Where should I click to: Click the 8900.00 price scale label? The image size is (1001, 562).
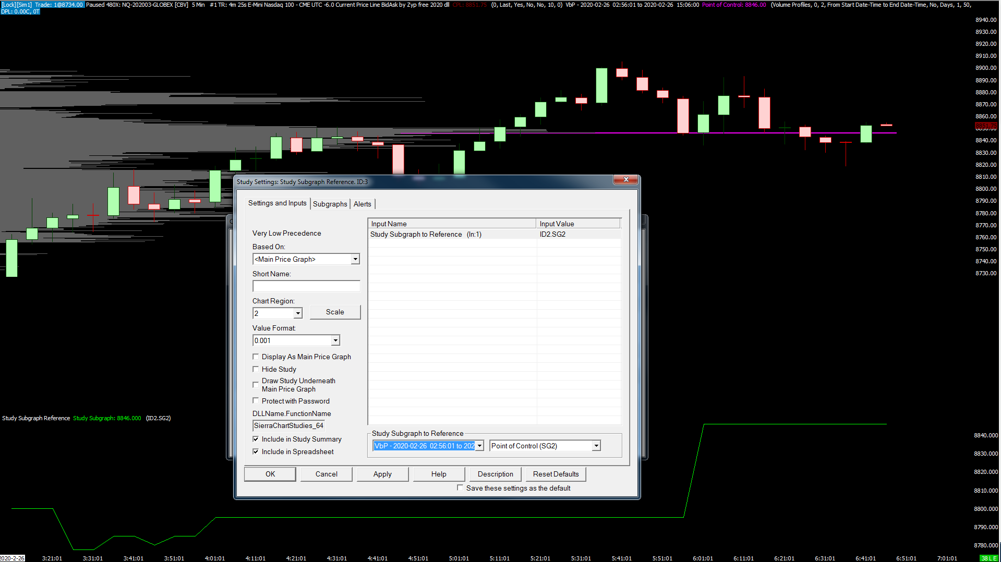pos(986,68)
